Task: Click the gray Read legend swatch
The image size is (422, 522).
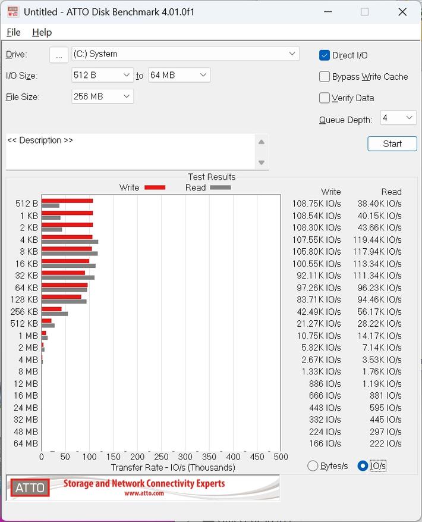Action: click(221, 187)
